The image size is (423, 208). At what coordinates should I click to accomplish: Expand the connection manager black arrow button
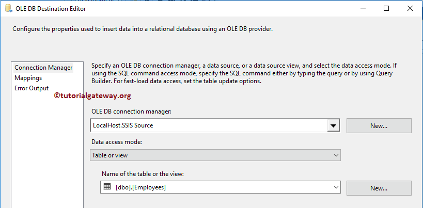pos(334,125)
